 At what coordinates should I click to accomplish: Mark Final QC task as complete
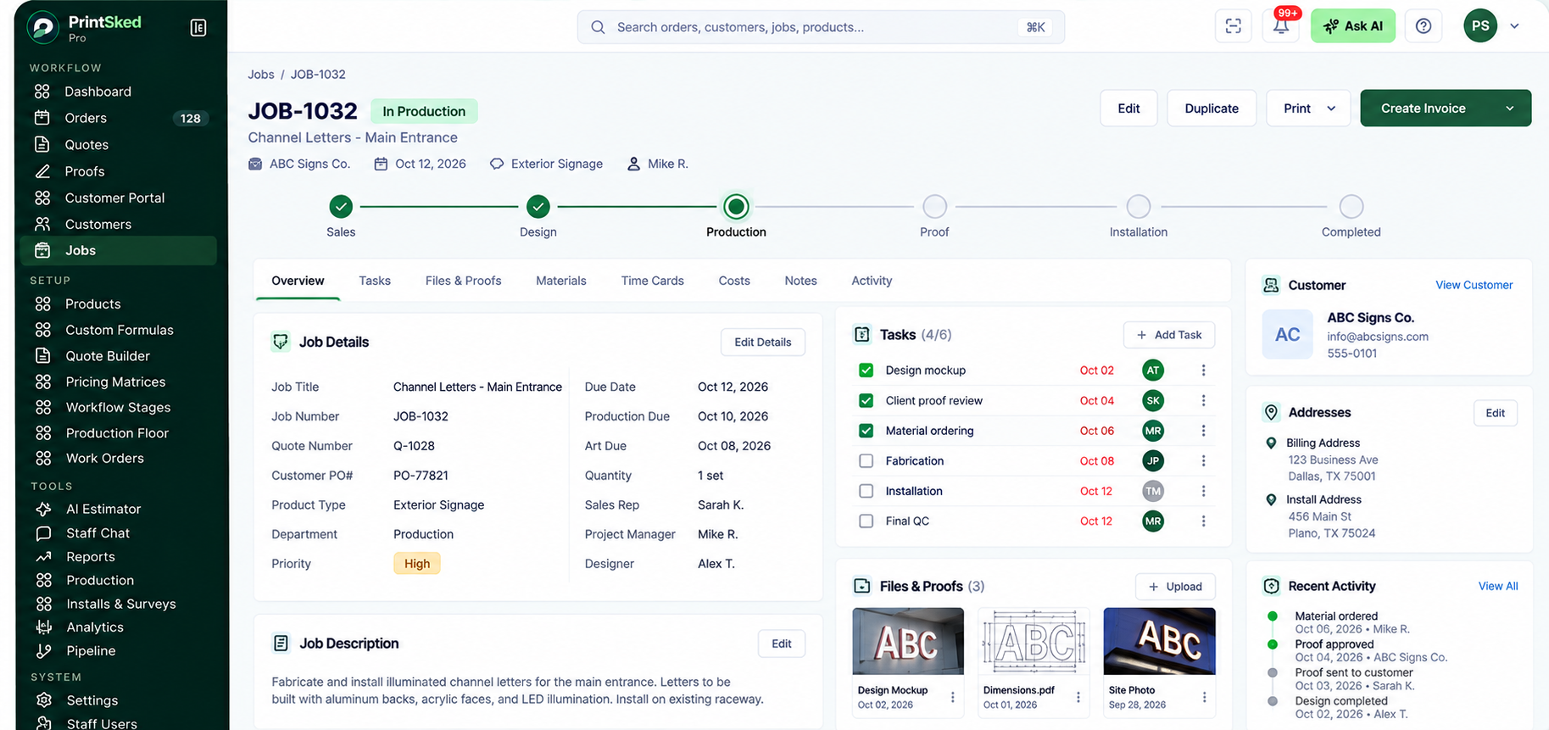pyautogui.click(x=866, y=521)
